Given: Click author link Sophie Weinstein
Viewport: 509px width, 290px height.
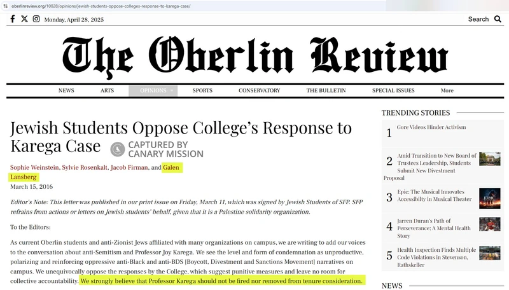Looking at the screenshot, I should [35, 168].
